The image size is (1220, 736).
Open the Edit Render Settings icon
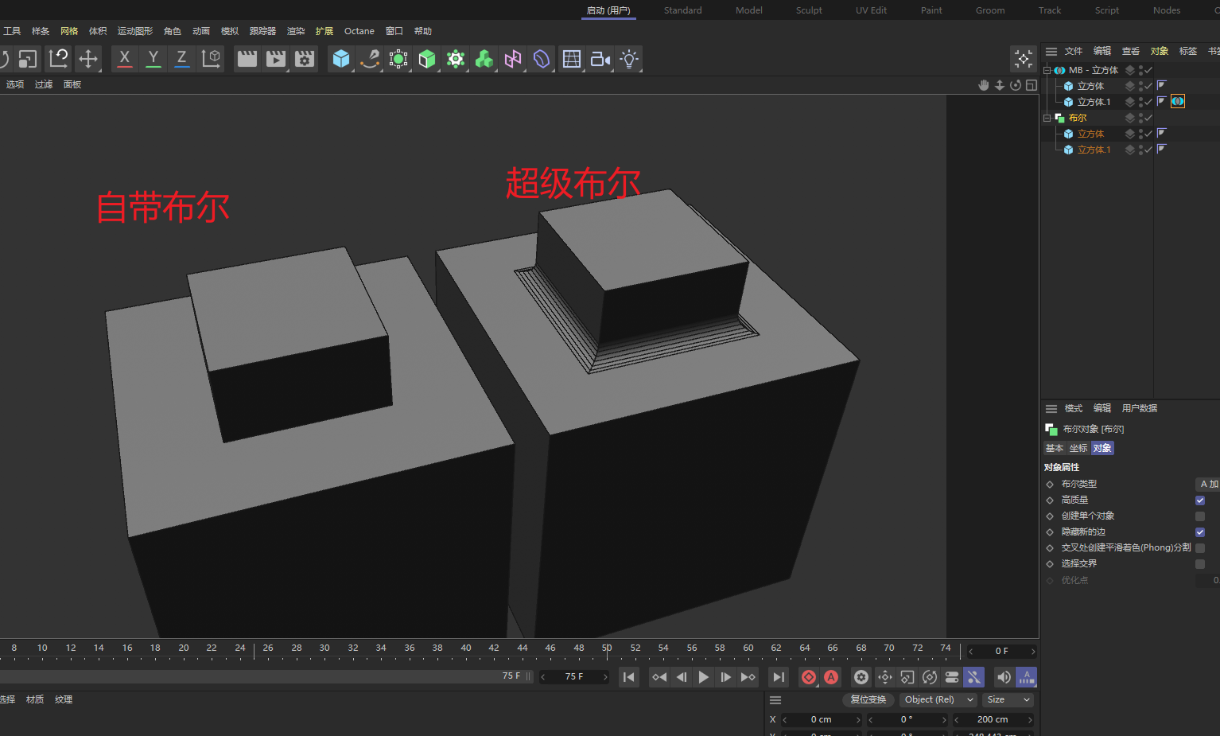tap(305, 59)
